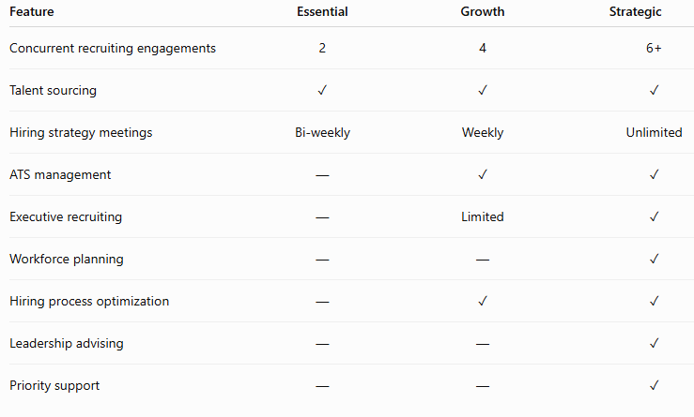Select the Strategic column header
The height and width of the screenshot is (417, 694).
pos(635,11)
